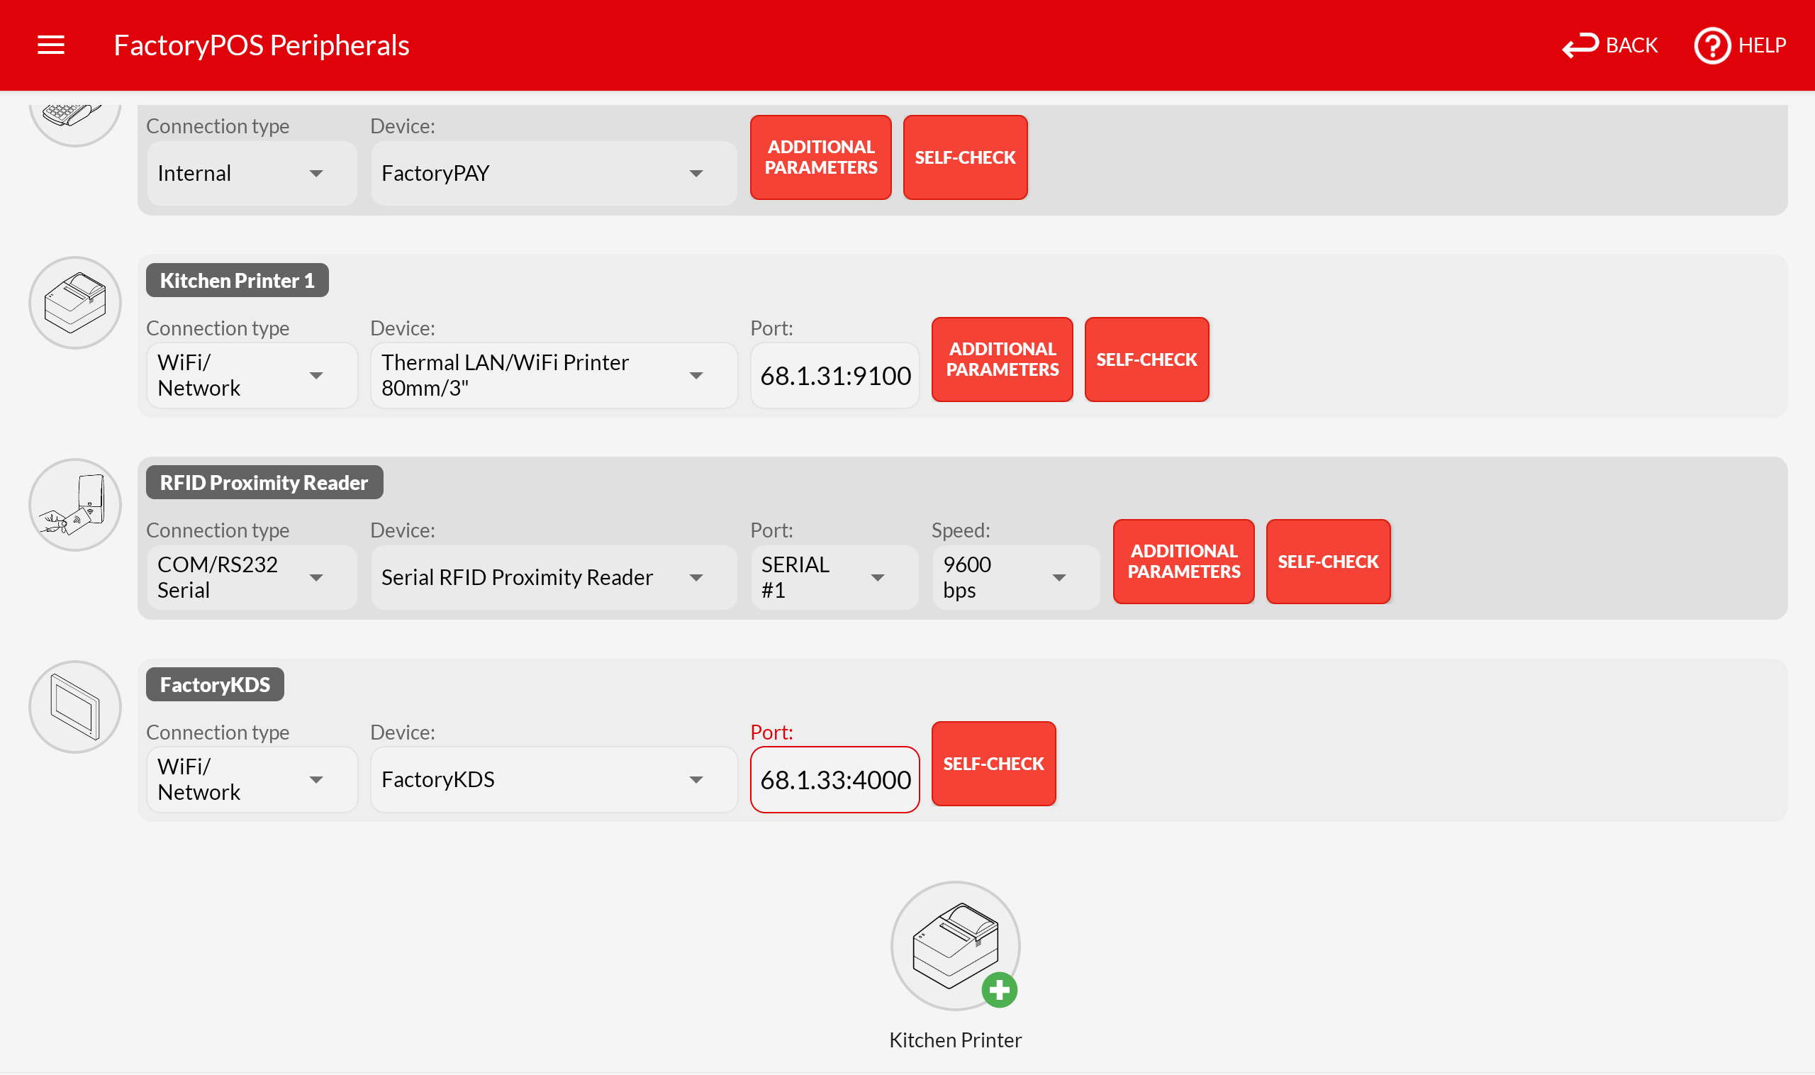Run Self-Check for FactoryKDS
The height and width of the screenshot is (1075, 1815).
[x=993, y=764]
